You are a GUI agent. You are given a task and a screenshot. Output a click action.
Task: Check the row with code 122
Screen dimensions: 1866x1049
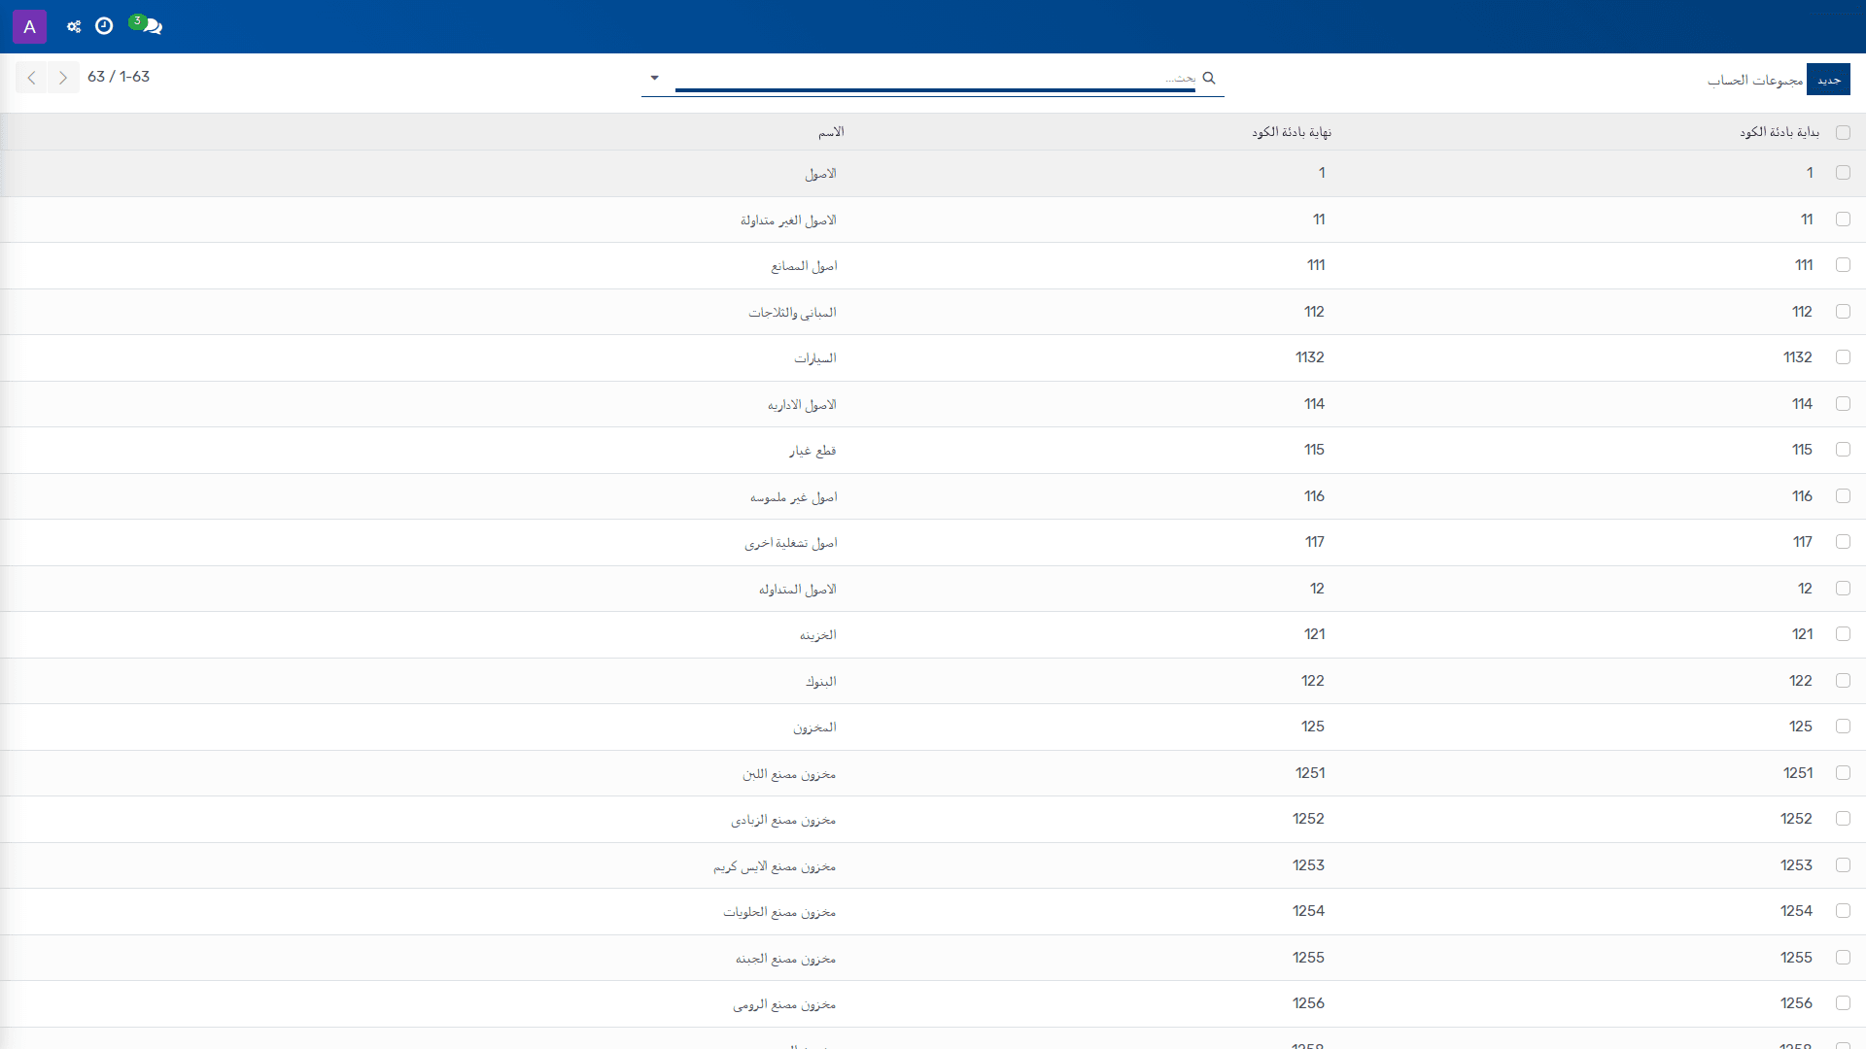coord(1843,681)
